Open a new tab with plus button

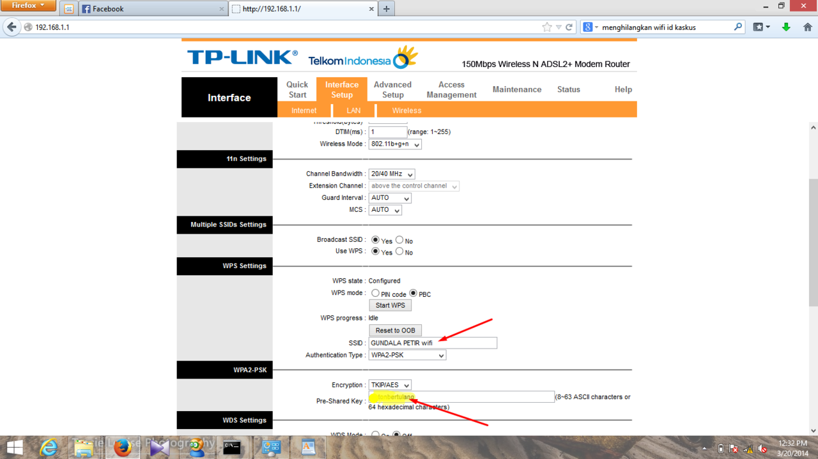click(386, 9)
